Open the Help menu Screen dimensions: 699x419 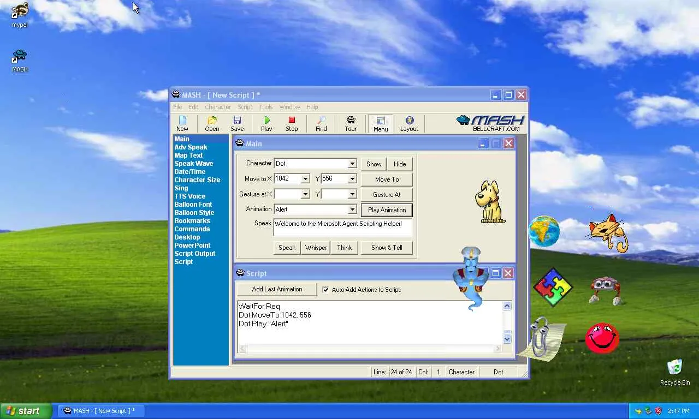click(x=312, y=107)
